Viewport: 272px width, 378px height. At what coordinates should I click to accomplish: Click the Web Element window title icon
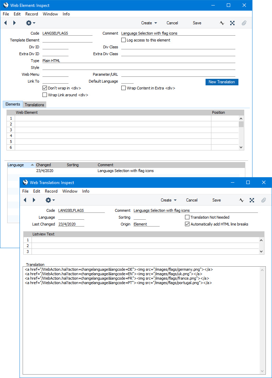(6, 5)
